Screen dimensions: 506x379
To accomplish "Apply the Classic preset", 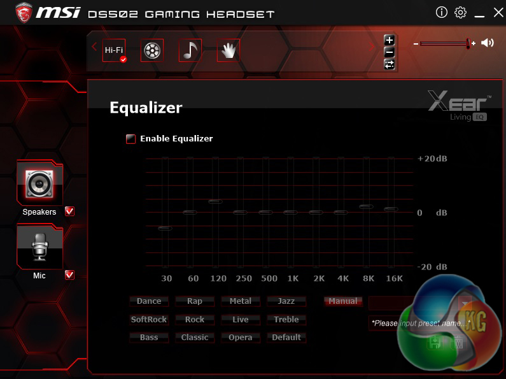I will [195, 338].
